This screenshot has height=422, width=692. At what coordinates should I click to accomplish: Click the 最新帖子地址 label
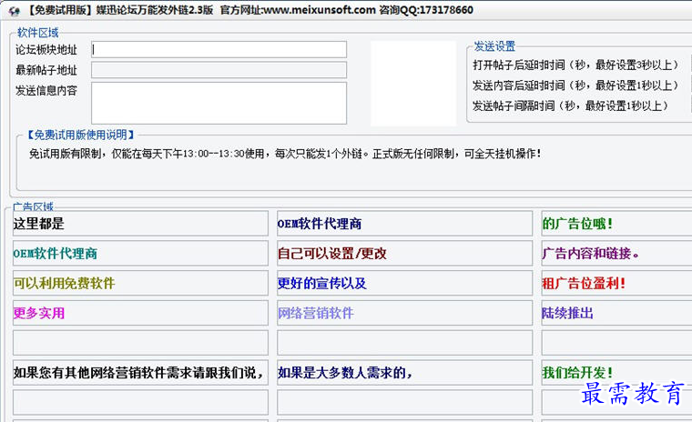click(46, 70)
